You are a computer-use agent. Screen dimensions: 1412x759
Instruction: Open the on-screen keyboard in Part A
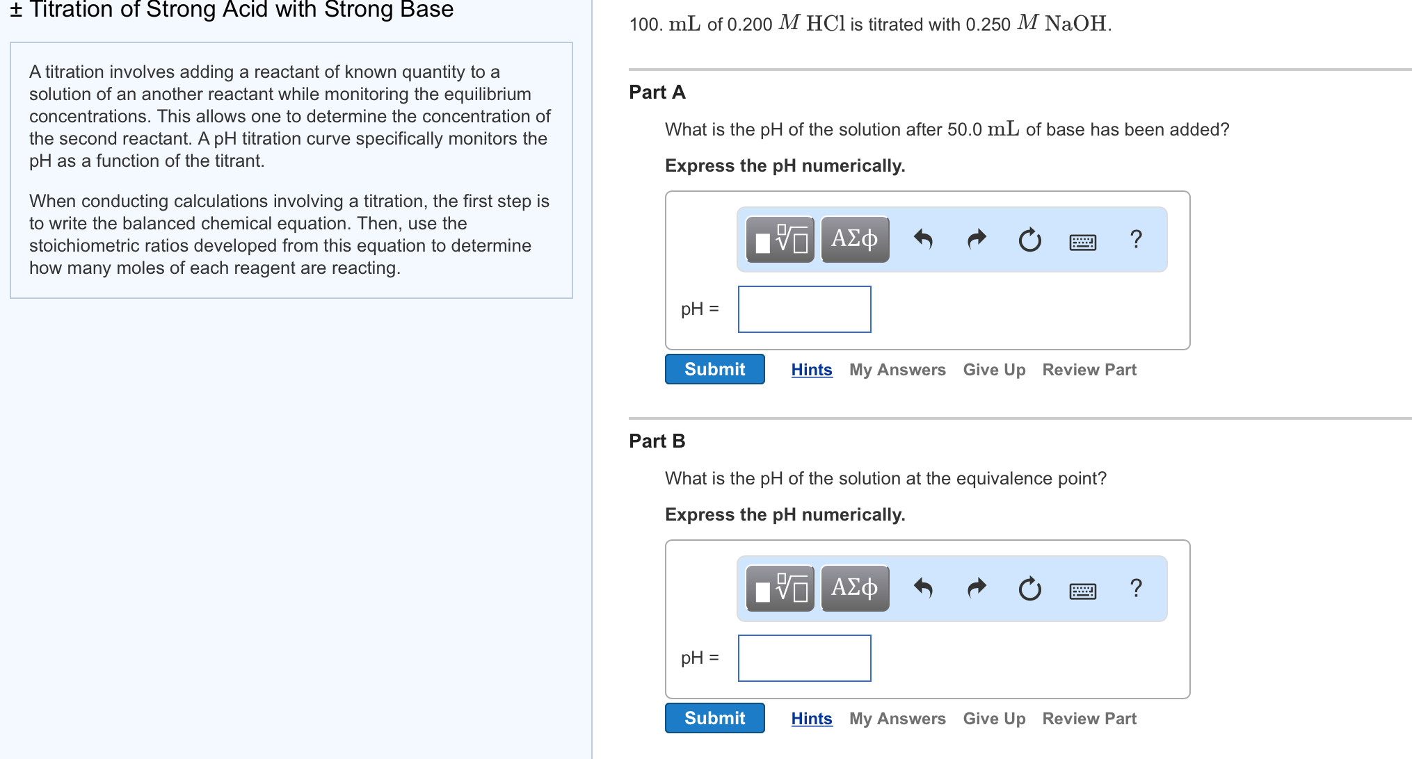[1082, 241]
